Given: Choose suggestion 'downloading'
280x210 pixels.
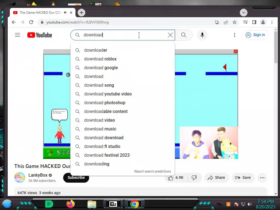Looking at the screenshot, I should pyautogui.click(x=122, y=164).
